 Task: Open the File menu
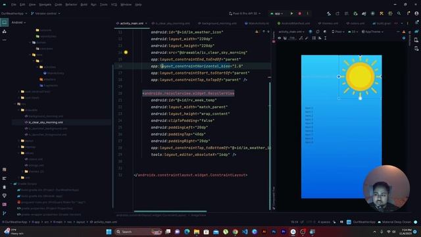pos(14,5)
